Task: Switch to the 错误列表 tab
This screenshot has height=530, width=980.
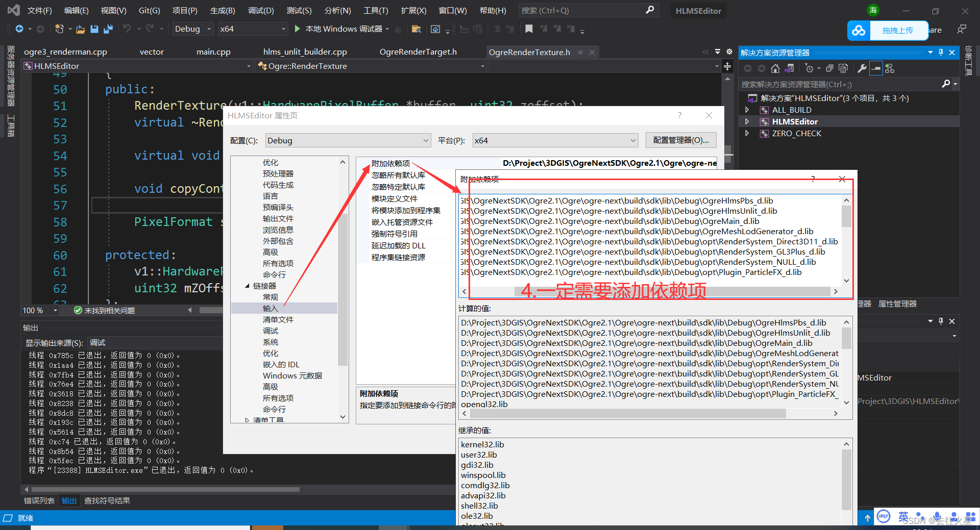Action: tap(39, 501)
